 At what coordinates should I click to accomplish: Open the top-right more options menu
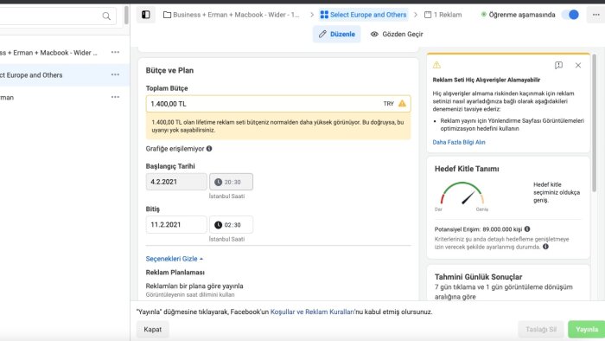coord(595,15)
